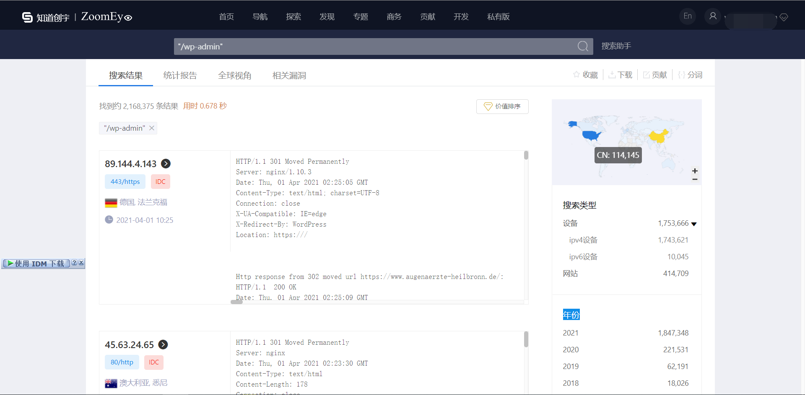Click the world map thumbnail
This screenshot has height=395, width=805.
coord(627,142)
